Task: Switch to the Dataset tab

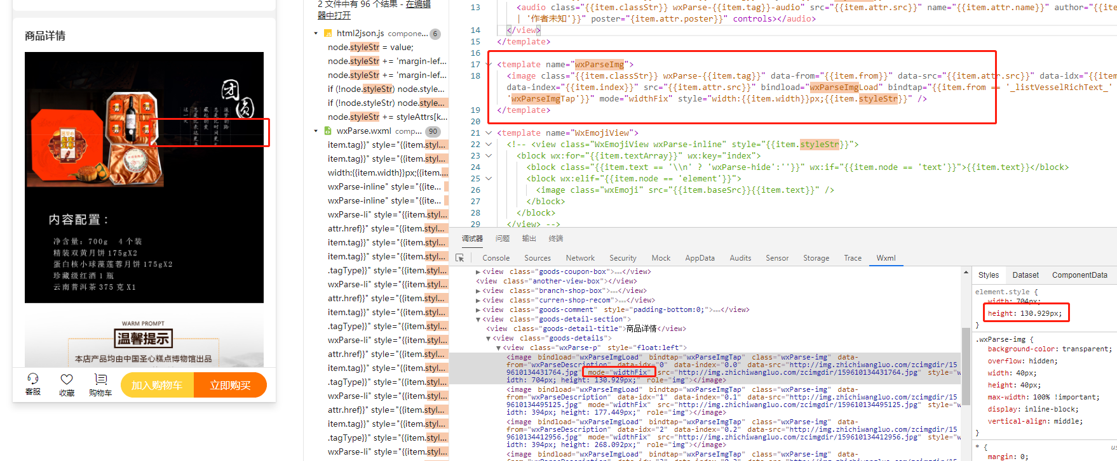Action: tap(1026, 275)
